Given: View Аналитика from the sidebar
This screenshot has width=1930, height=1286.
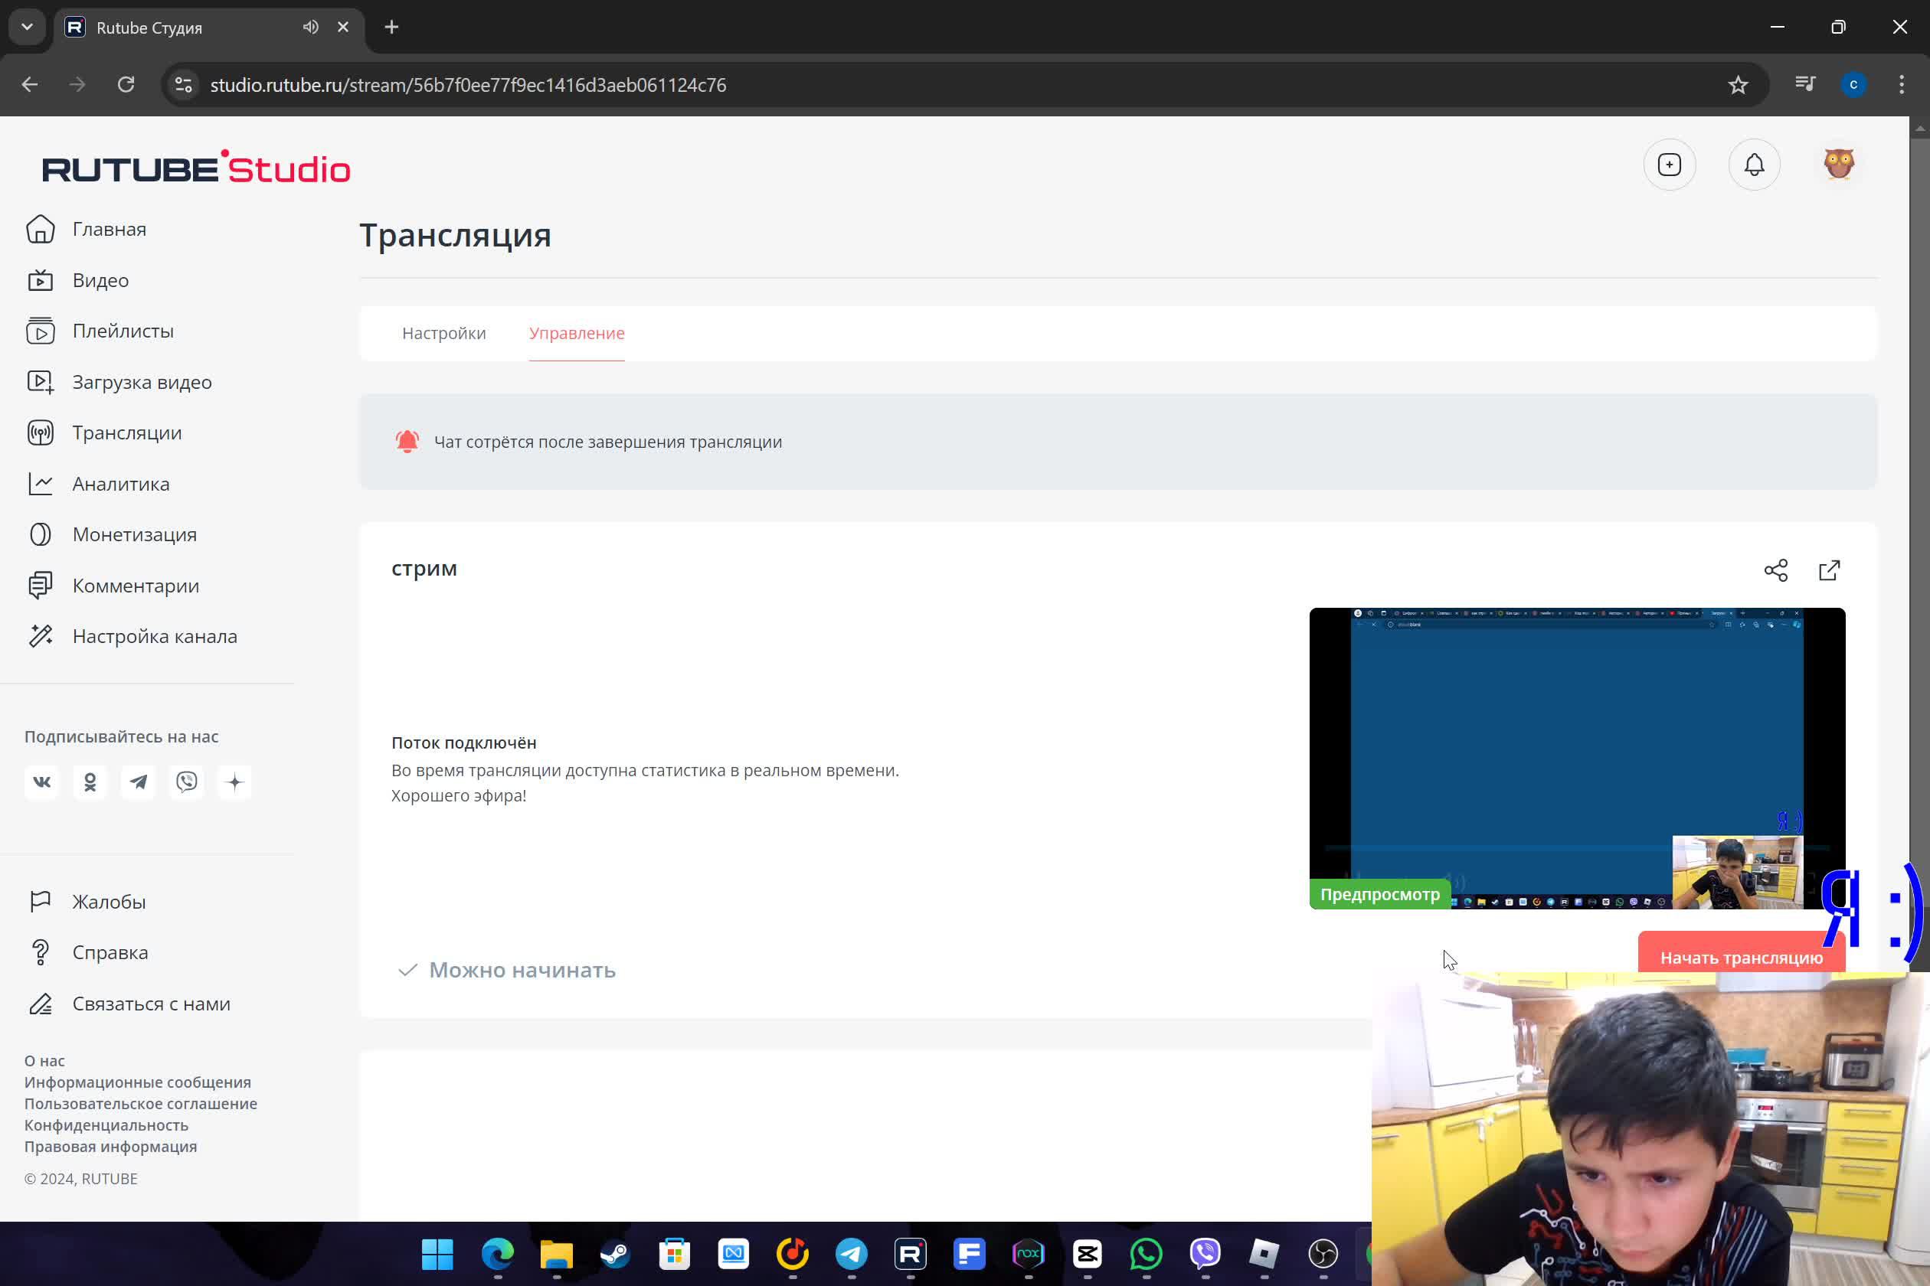Looking at the screenshot, I should [x=98, y=484].
